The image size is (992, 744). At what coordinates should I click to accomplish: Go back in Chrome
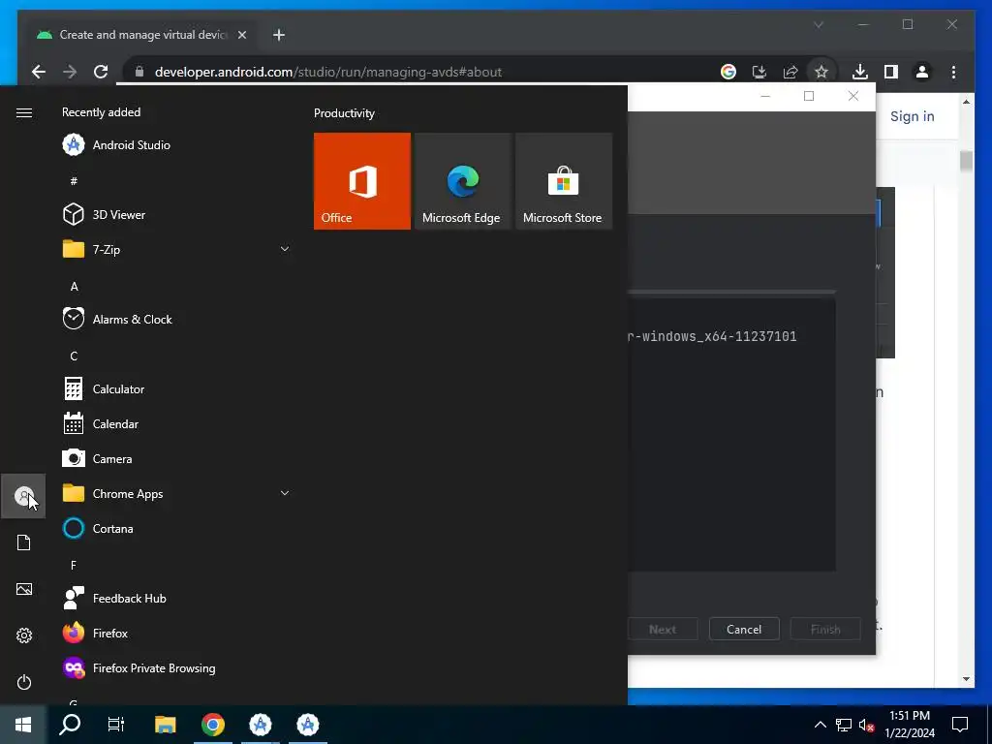pos(39,72)
